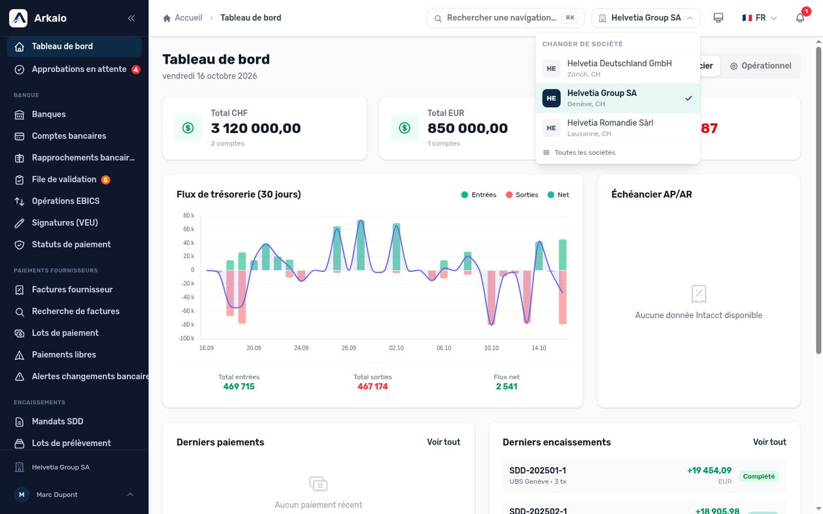Image resolution: width=823 pixels, height=514 pixels.
Task: Click the Recherche de factures magnifier icon
Action: [x=19, y=312]
